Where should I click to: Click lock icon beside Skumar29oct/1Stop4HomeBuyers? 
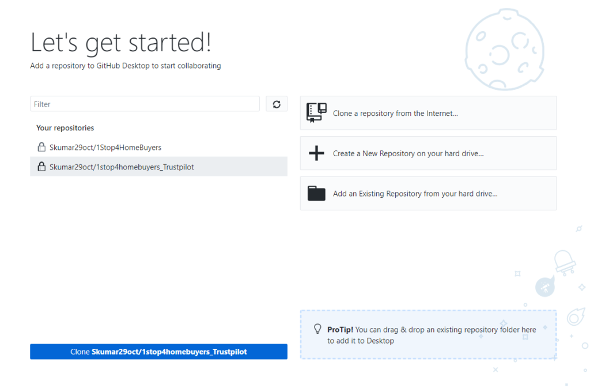coord(41,147)
